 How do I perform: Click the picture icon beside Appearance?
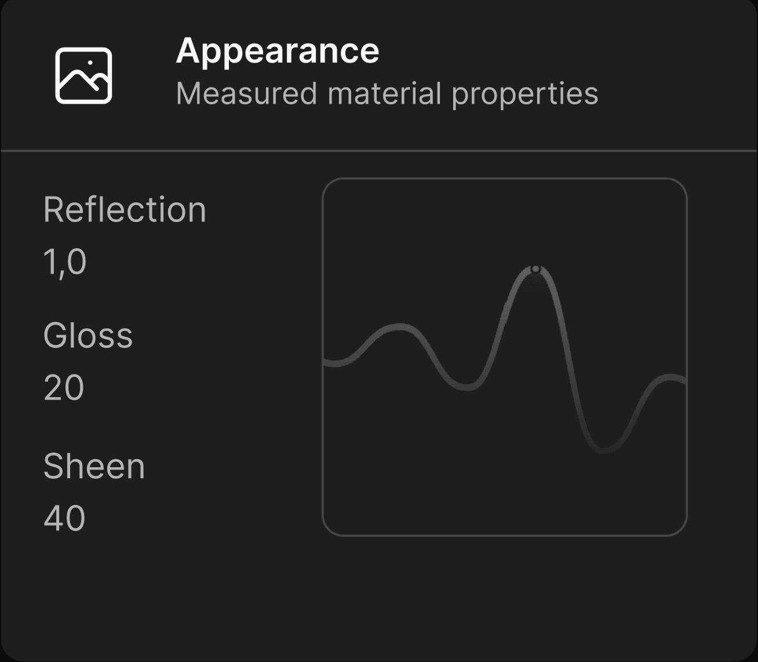(x=83, y=76)
